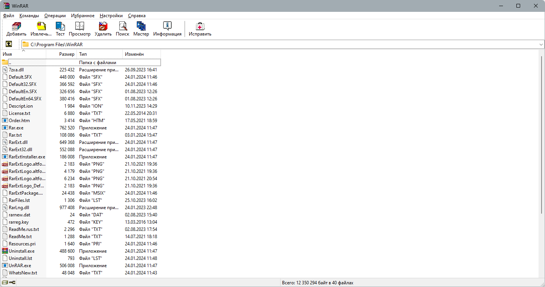Click the size value "977 408"

coord(67,208)
